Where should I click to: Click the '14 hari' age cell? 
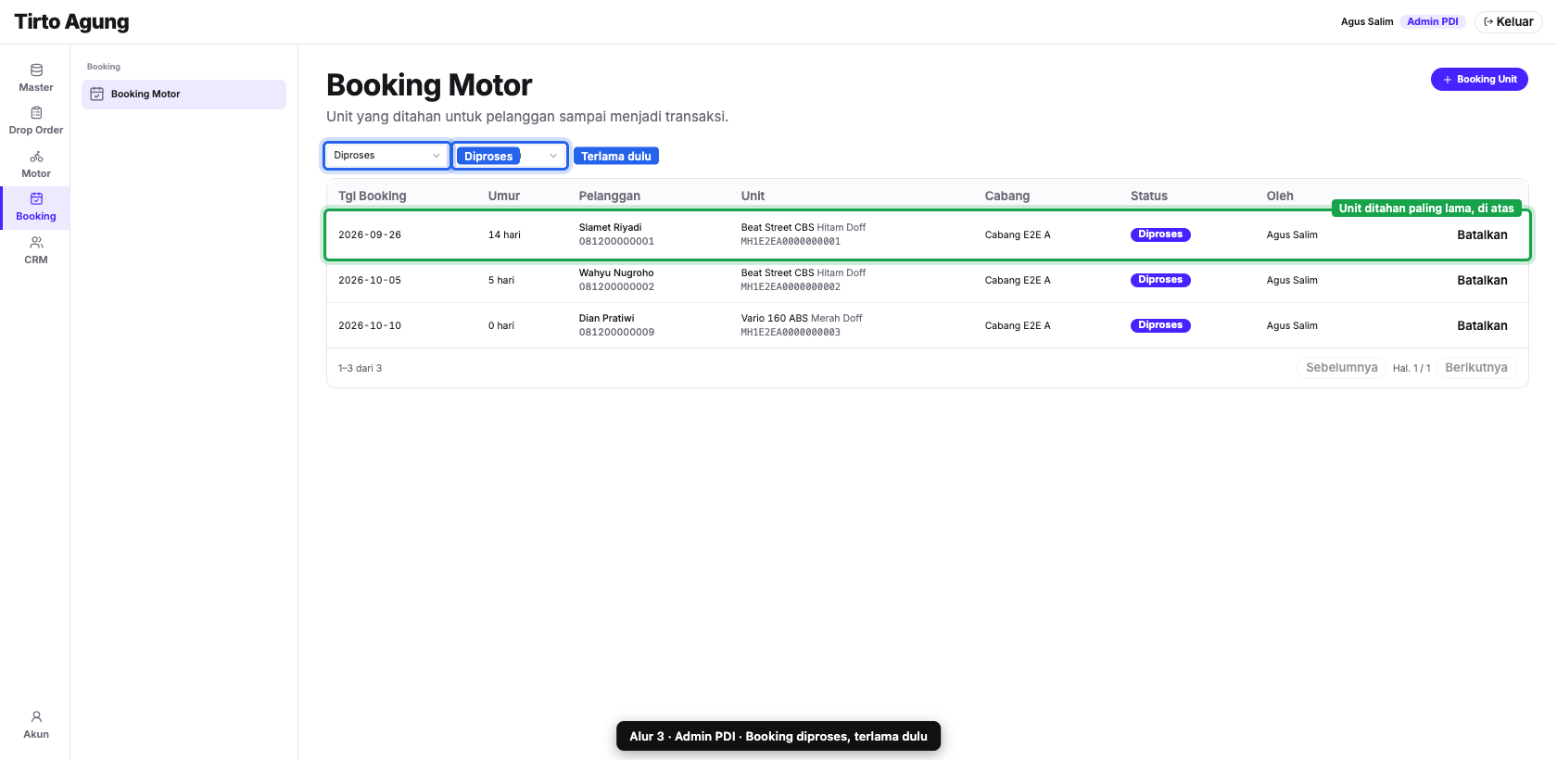point(504,234)
